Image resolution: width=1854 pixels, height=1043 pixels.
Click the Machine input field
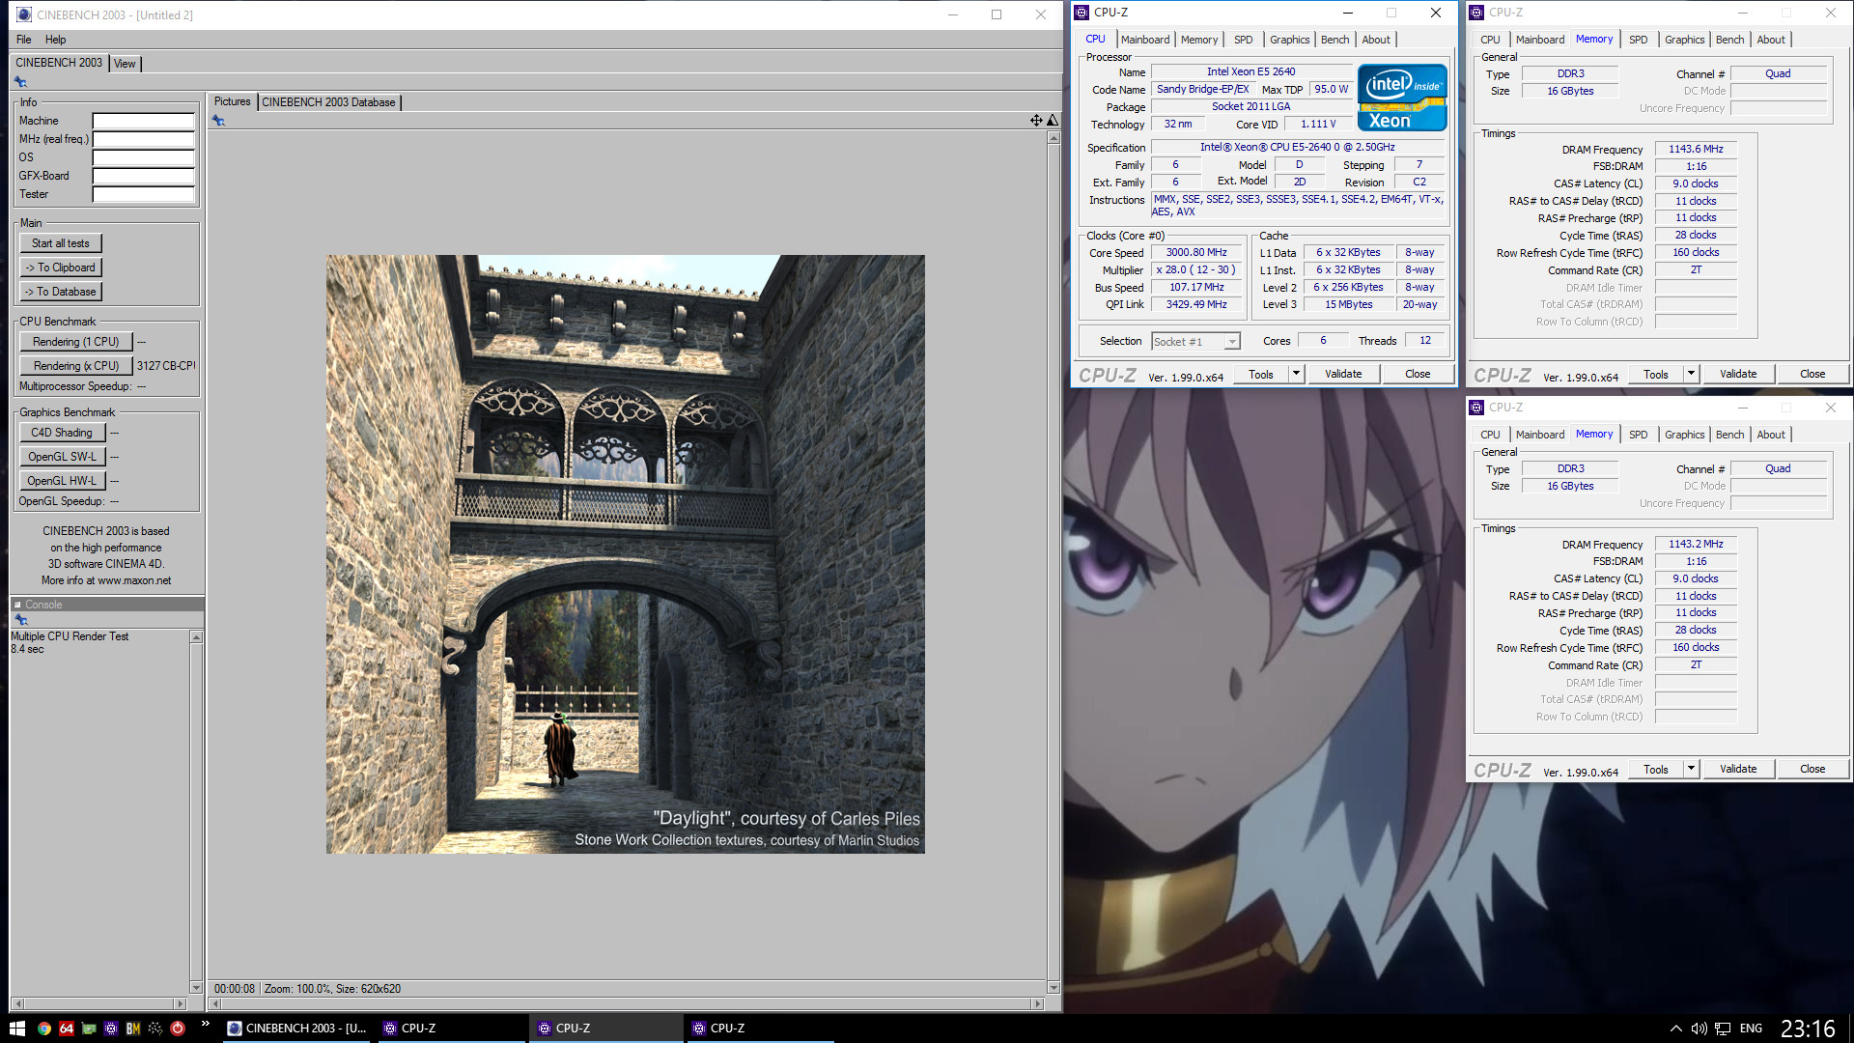tap(144, 121)
